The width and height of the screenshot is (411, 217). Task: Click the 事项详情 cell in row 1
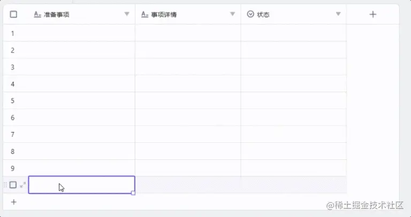point(188,33)
